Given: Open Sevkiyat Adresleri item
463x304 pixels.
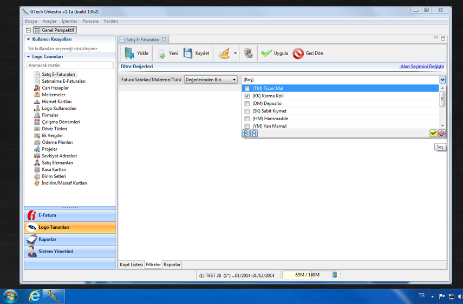Looking at the screenshot, I should point(59,156).
